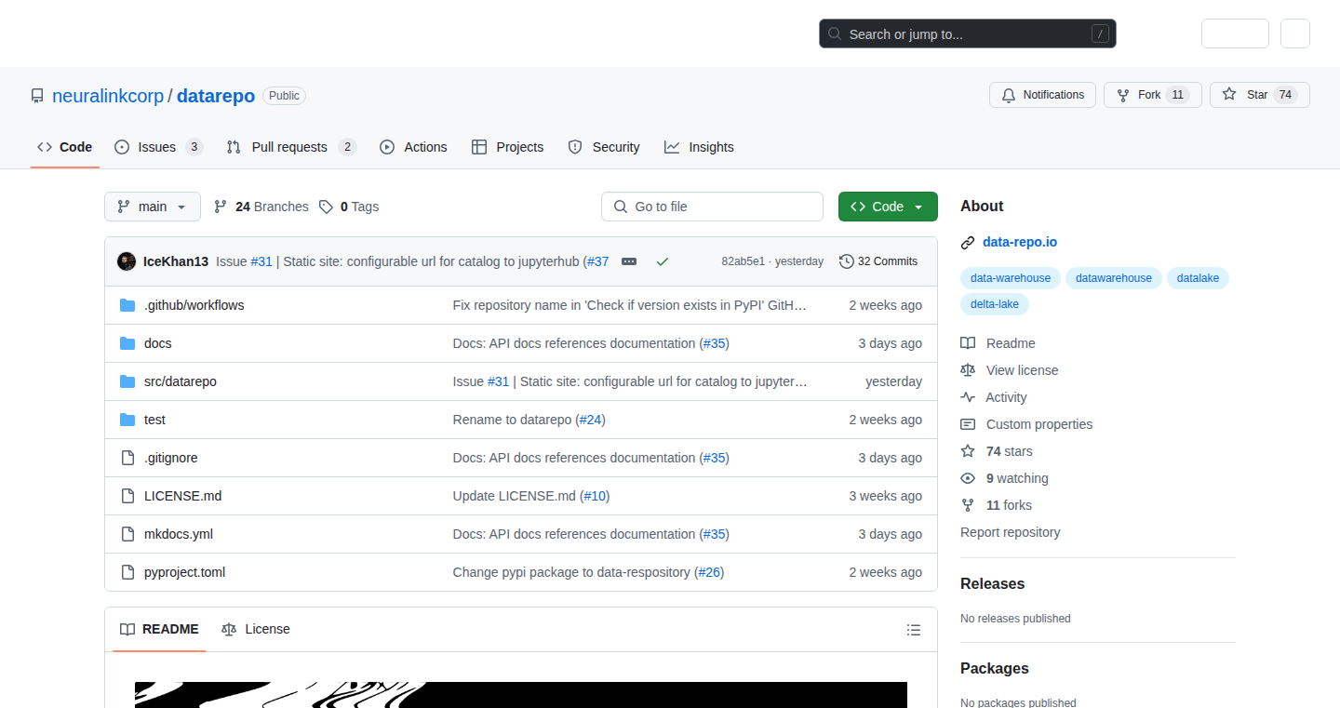Open pull request #10 link on LICENSE.md row
This screenshot has height=708, width=1340.
595,496
